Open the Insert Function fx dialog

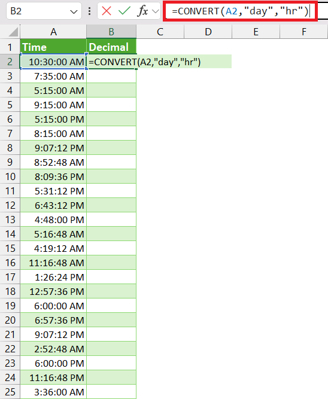click(x=142, y=11)
